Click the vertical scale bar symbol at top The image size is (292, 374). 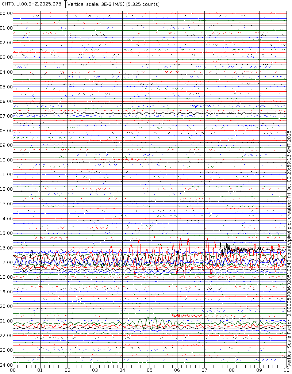(65, 4)
